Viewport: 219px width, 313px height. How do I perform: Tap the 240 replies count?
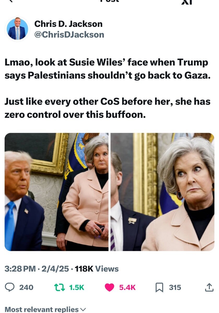[26, 287]
